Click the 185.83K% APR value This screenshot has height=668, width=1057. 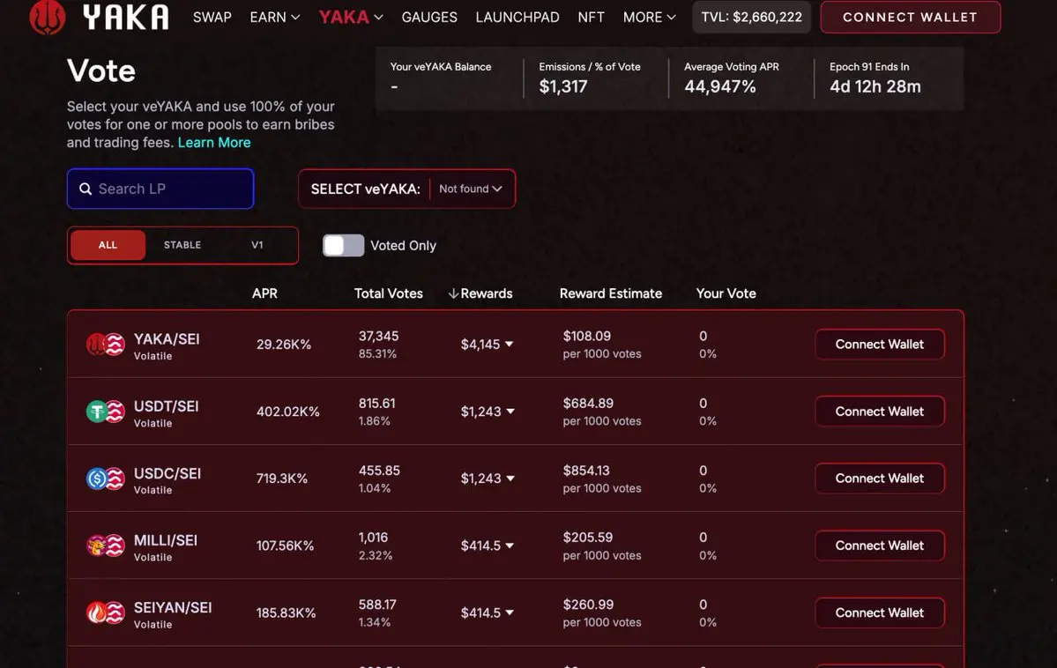[286, 612]
